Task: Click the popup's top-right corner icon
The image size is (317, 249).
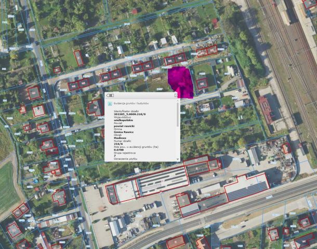Action: click(176, 95)
